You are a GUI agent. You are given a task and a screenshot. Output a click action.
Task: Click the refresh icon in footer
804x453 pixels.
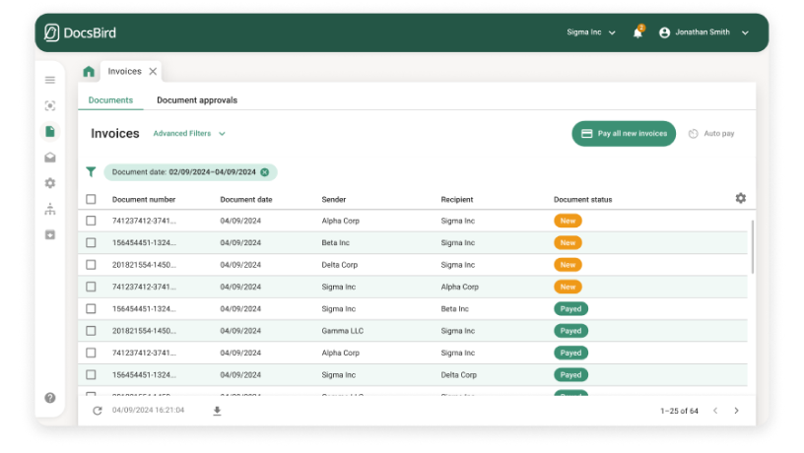[97, 411]
